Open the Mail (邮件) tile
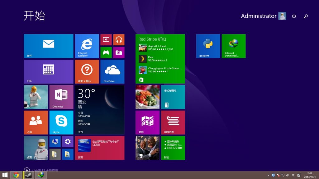Image resolution: width=319 pixels, height=179 pixels. tap(49, 46)
